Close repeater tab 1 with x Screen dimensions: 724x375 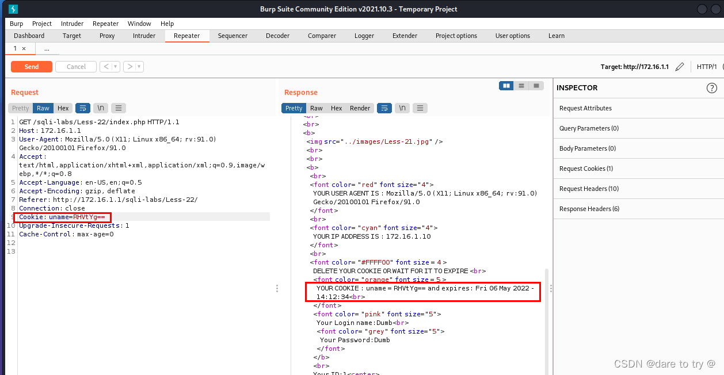tap(24, 49)
